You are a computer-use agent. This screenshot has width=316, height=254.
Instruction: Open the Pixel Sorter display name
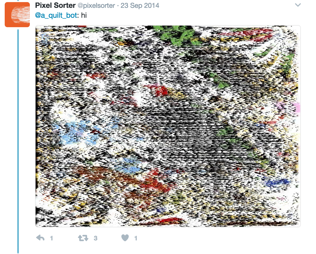[x=55, y=5]
